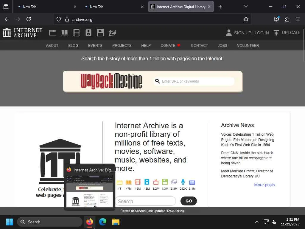Open the 282K concerts microphone icon

183,182
